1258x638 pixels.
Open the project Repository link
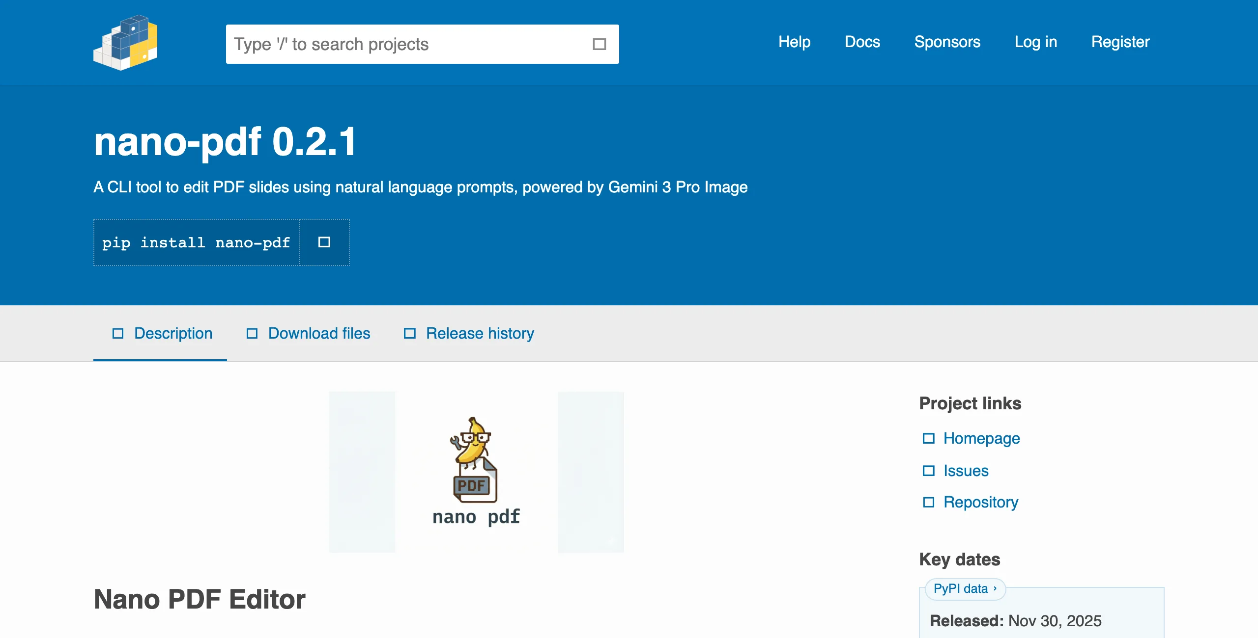981,502
